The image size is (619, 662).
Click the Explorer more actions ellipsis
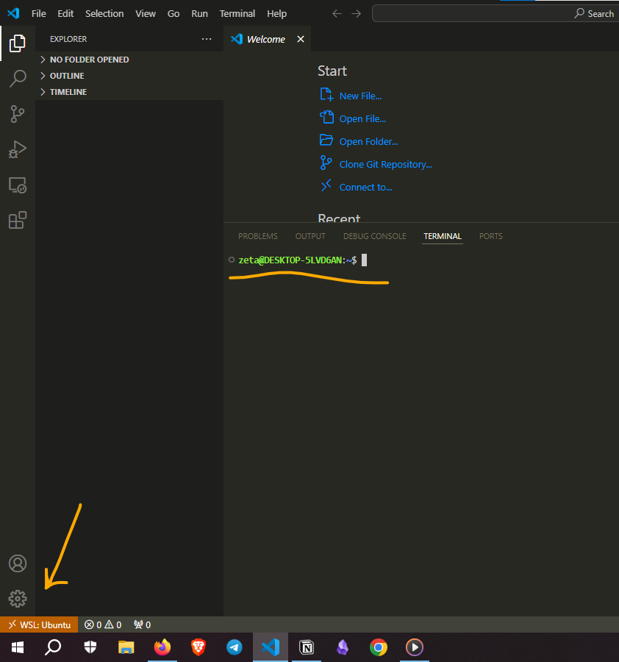coord(206,39)
